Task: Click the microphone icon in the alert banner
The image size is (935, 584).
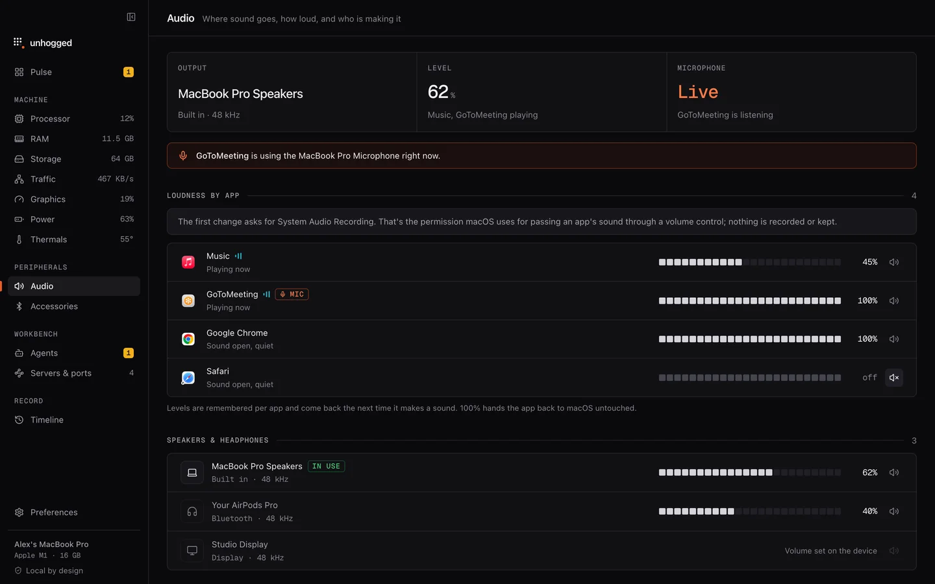Action: (x=183, y=156)
